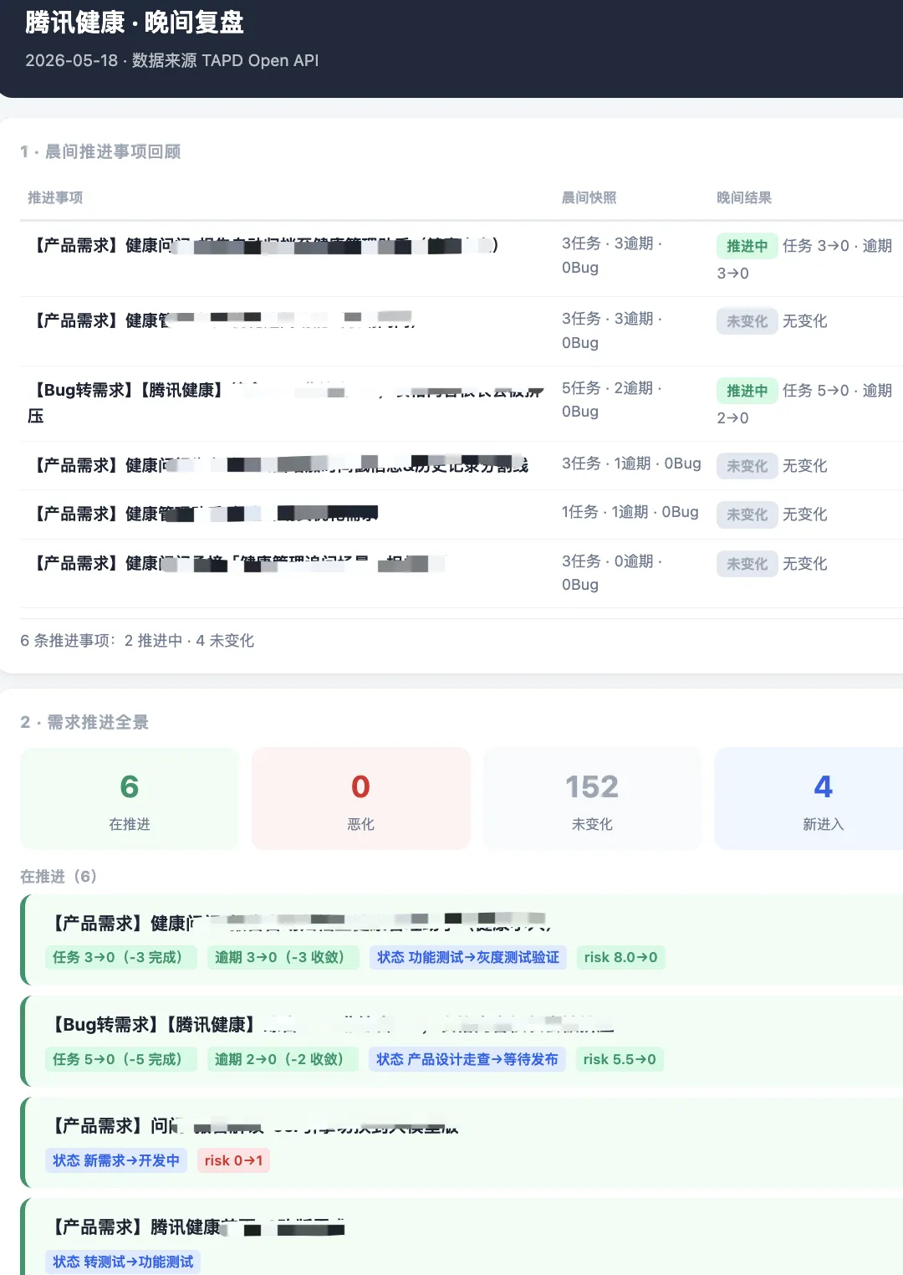Click the 3任务 · 0逾期 · 0Bug snapshot cell
This screenshot has width=903, height=1275.
pyautogui.click(x=612, y=573)
